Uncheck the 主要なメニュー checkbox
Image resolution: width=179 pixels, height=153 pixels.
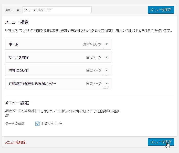point(37,124)
